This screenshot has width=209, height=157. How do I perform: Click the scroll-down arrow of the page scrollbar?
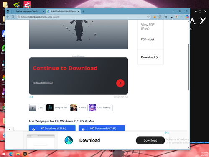point(189,147)
